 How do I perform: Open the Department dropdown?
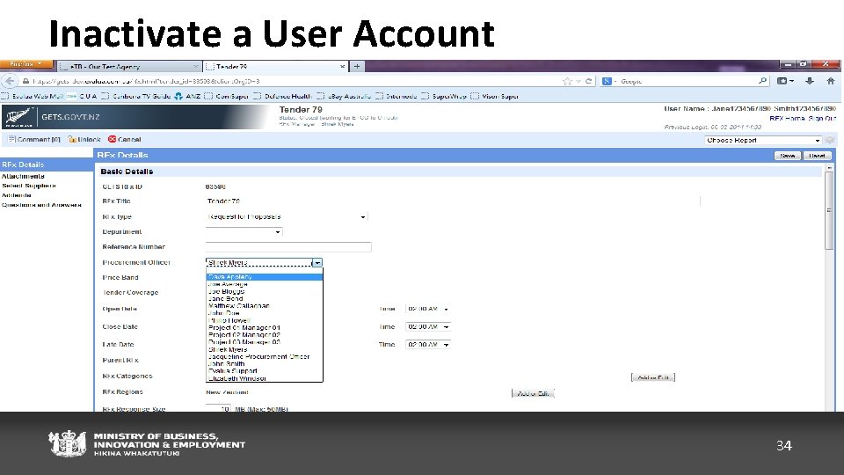tap(244, 231)
